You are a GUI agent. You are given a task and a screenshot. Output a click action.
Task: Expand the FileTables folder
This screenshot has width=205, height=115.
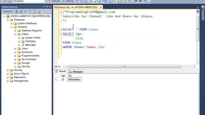pyautogui.click(x=19, y=42)
